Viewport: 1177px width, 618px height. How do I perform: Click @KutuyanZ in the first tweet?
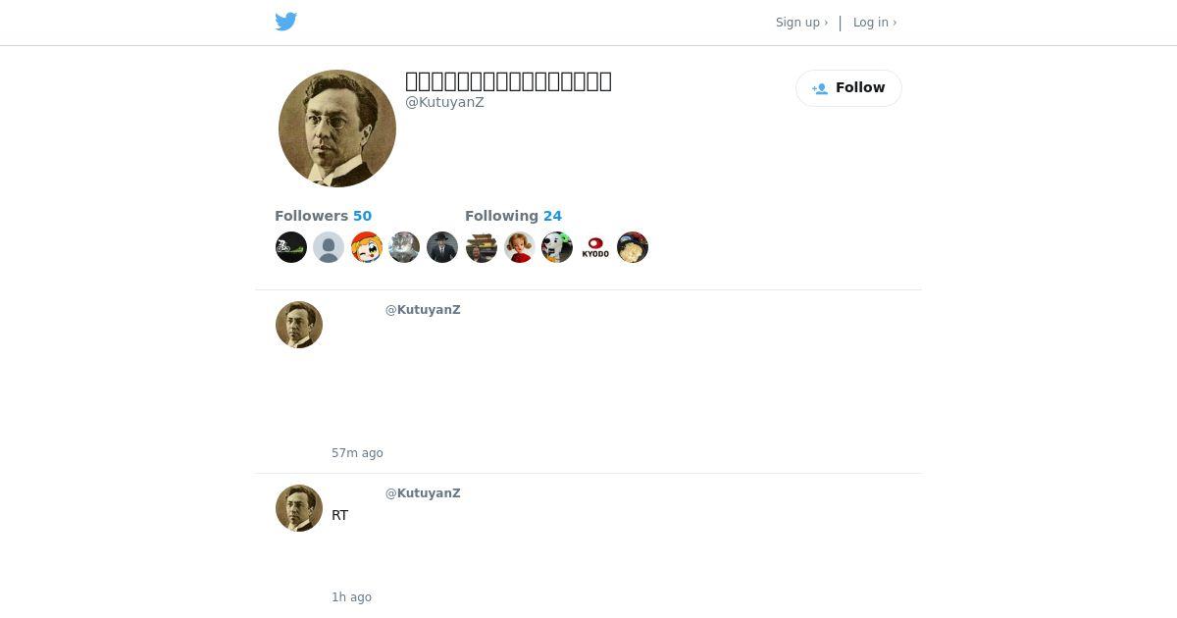click(423, 310)
